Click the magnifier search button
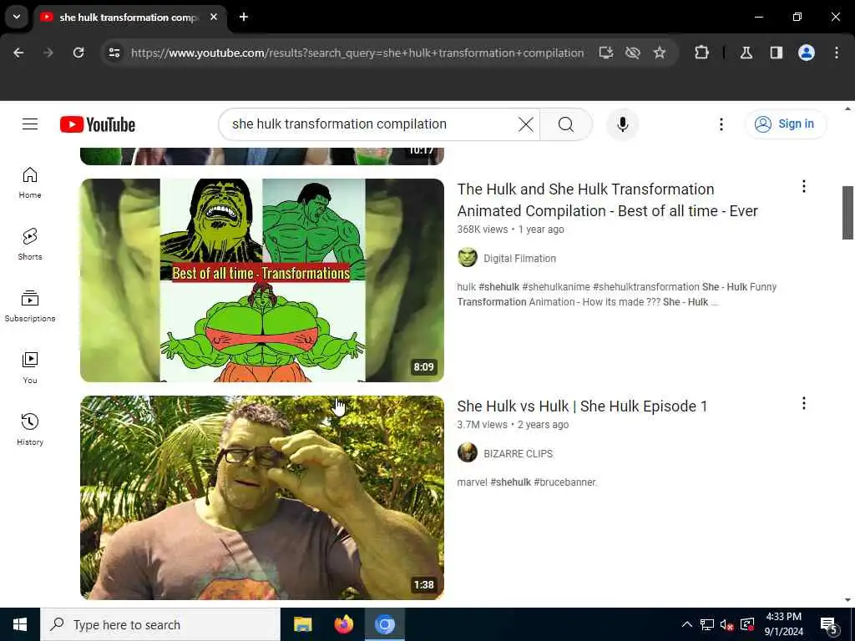The height and width of the screenshot is (641, 855). coord(566,124)
